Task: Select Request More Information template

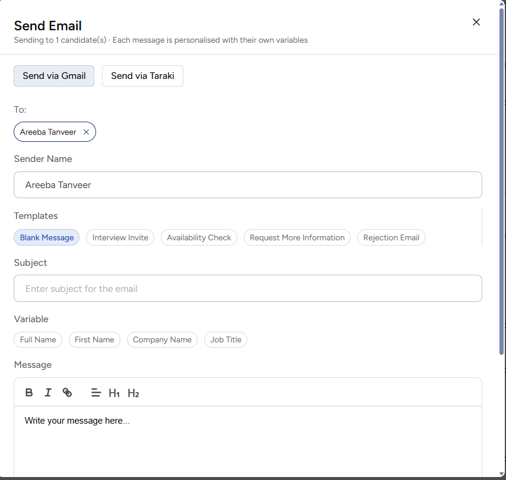Action: (297, 237)
